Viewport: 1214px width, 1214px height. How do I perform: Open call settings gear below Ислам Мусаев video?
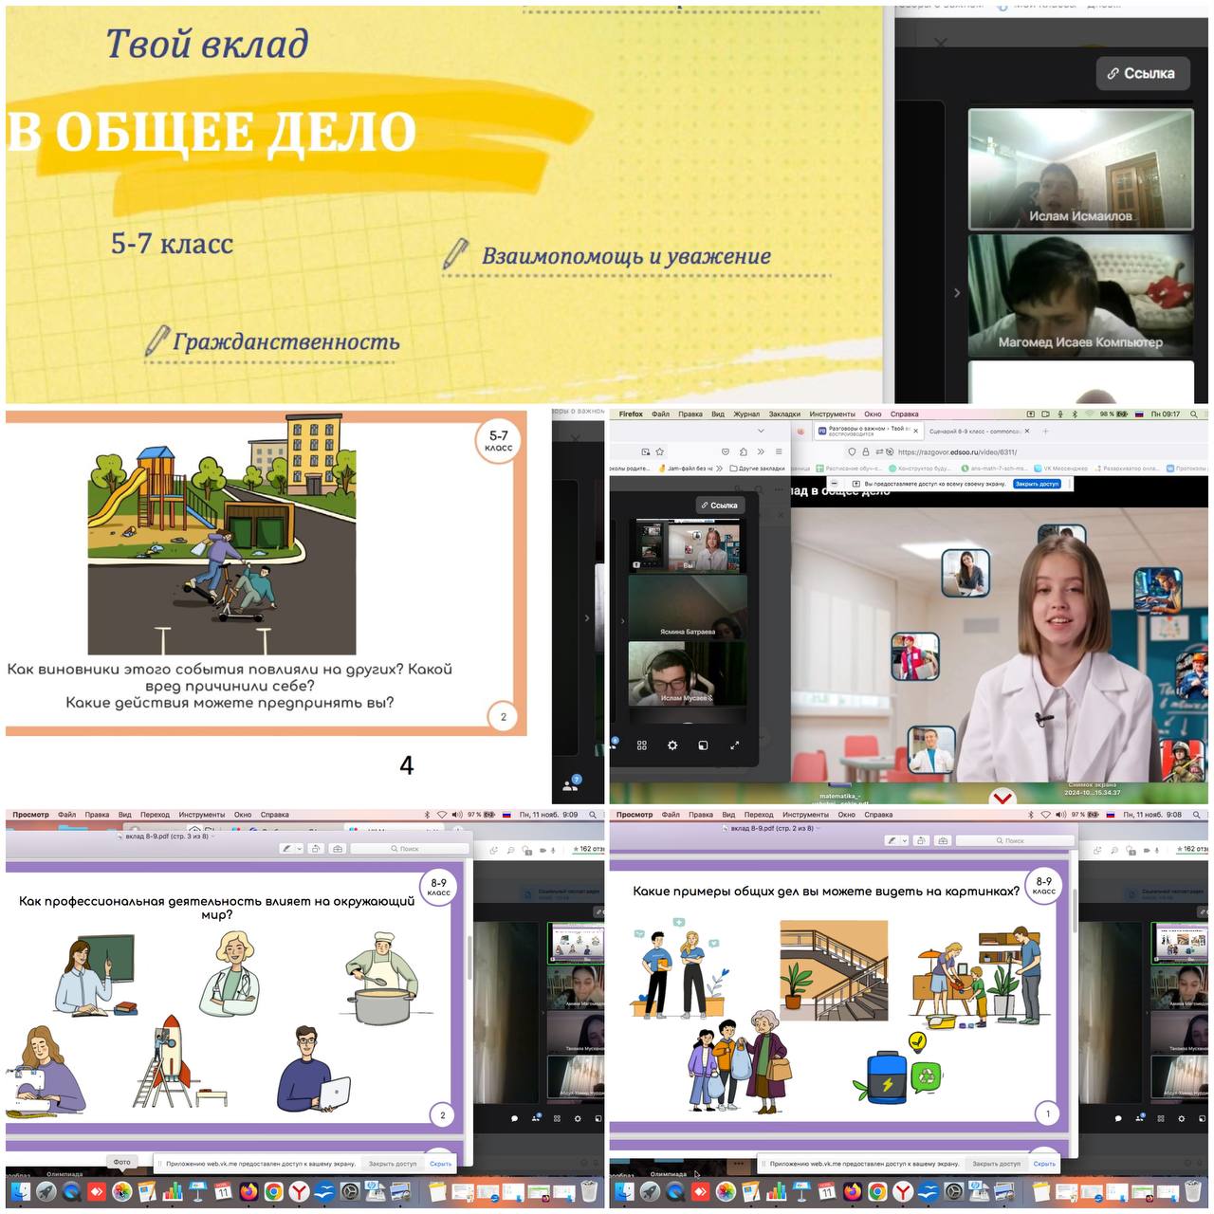pyautogui.click(x=672, y=745)
